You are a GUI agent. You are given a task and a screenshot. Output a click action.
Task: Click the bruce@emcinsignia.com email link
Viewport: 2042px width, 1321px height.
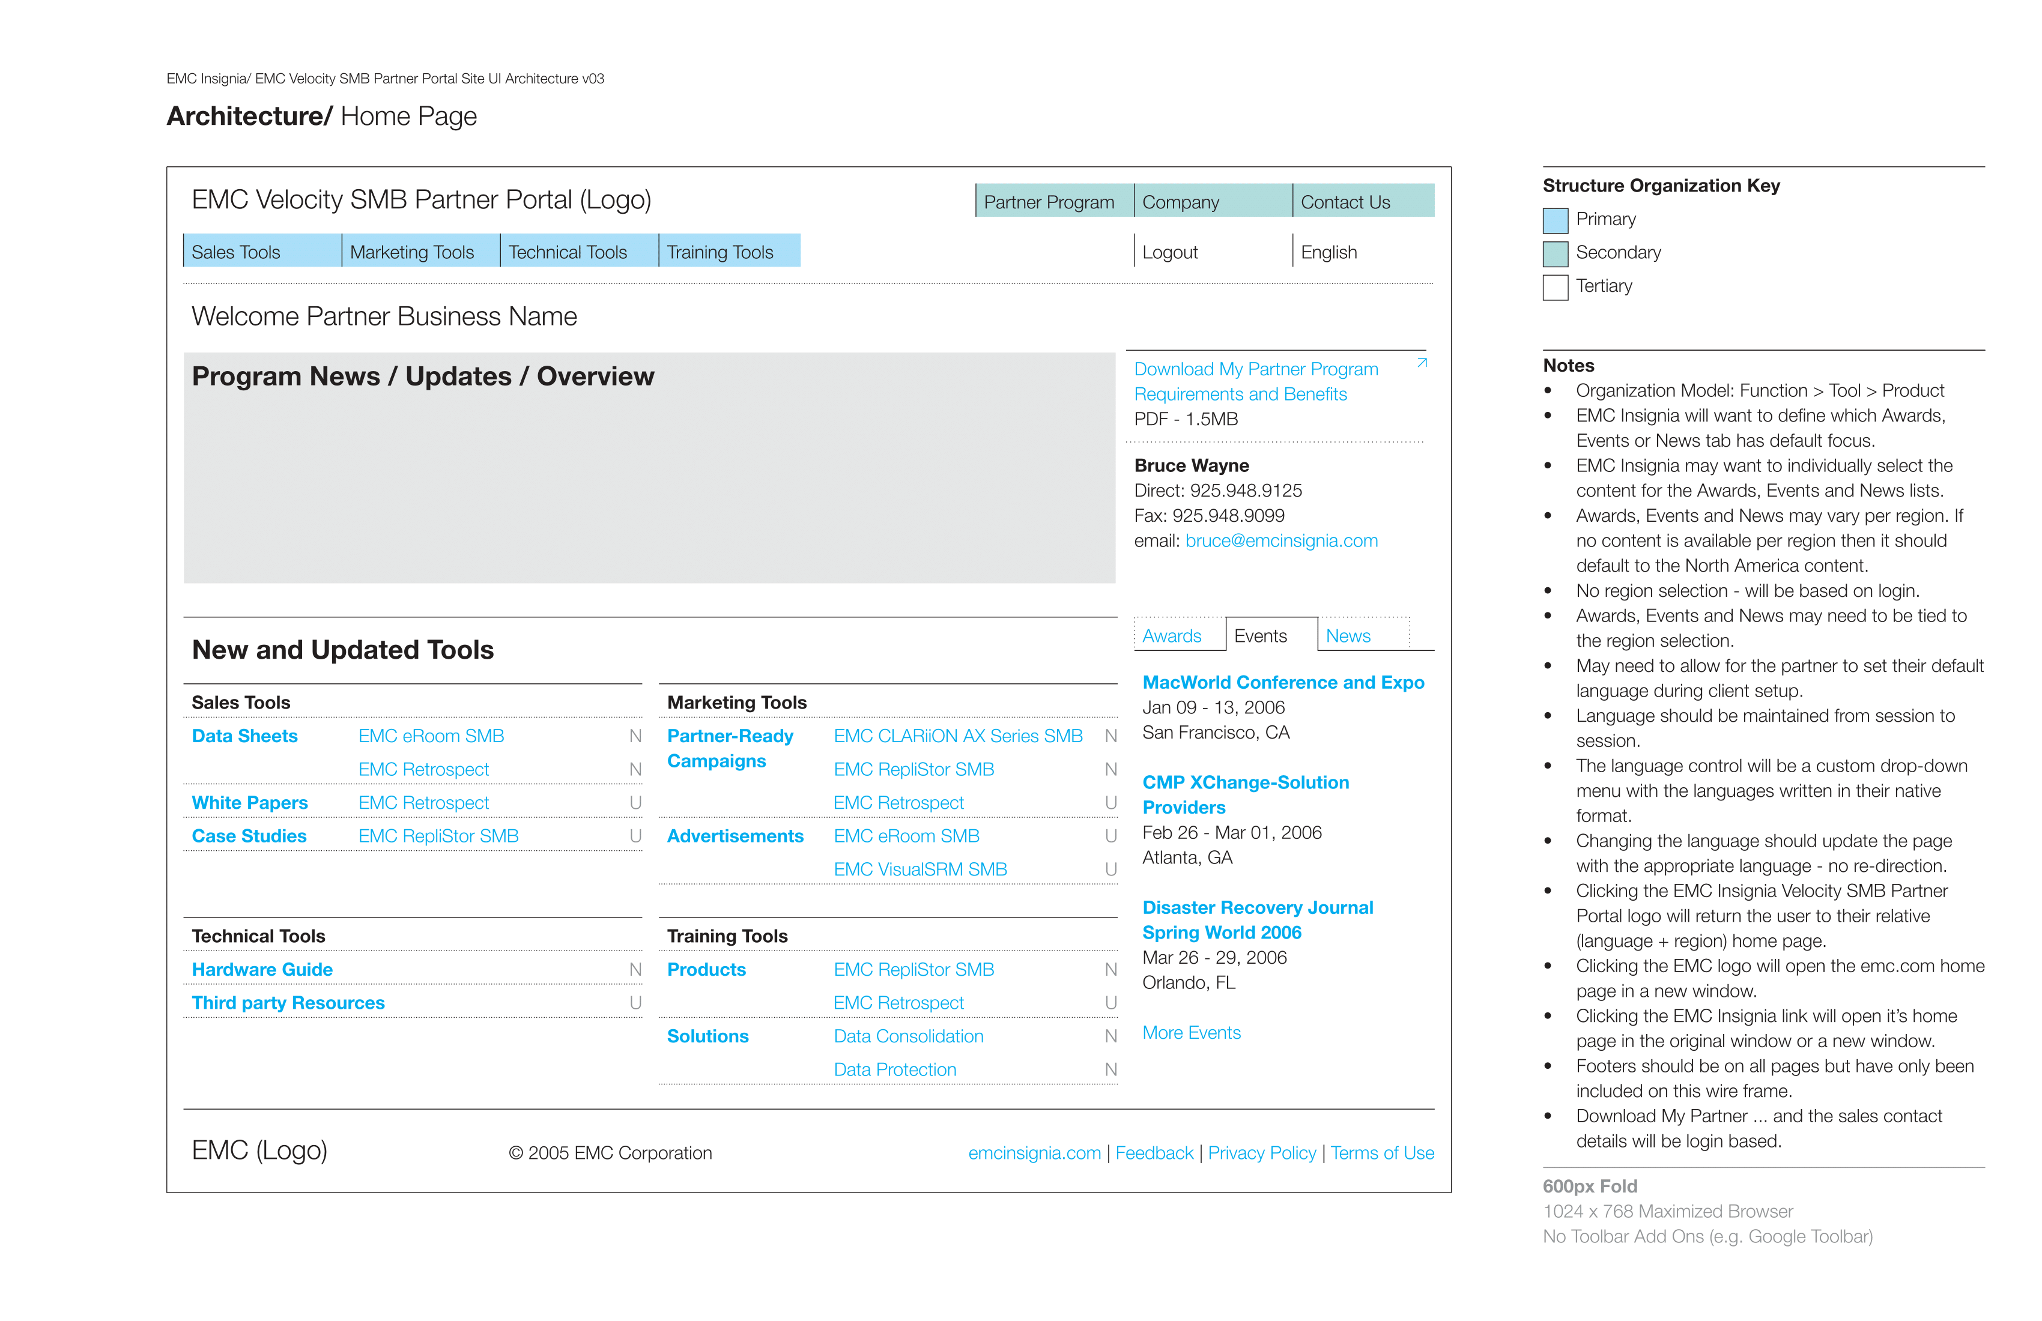(x=1281, y=541)
